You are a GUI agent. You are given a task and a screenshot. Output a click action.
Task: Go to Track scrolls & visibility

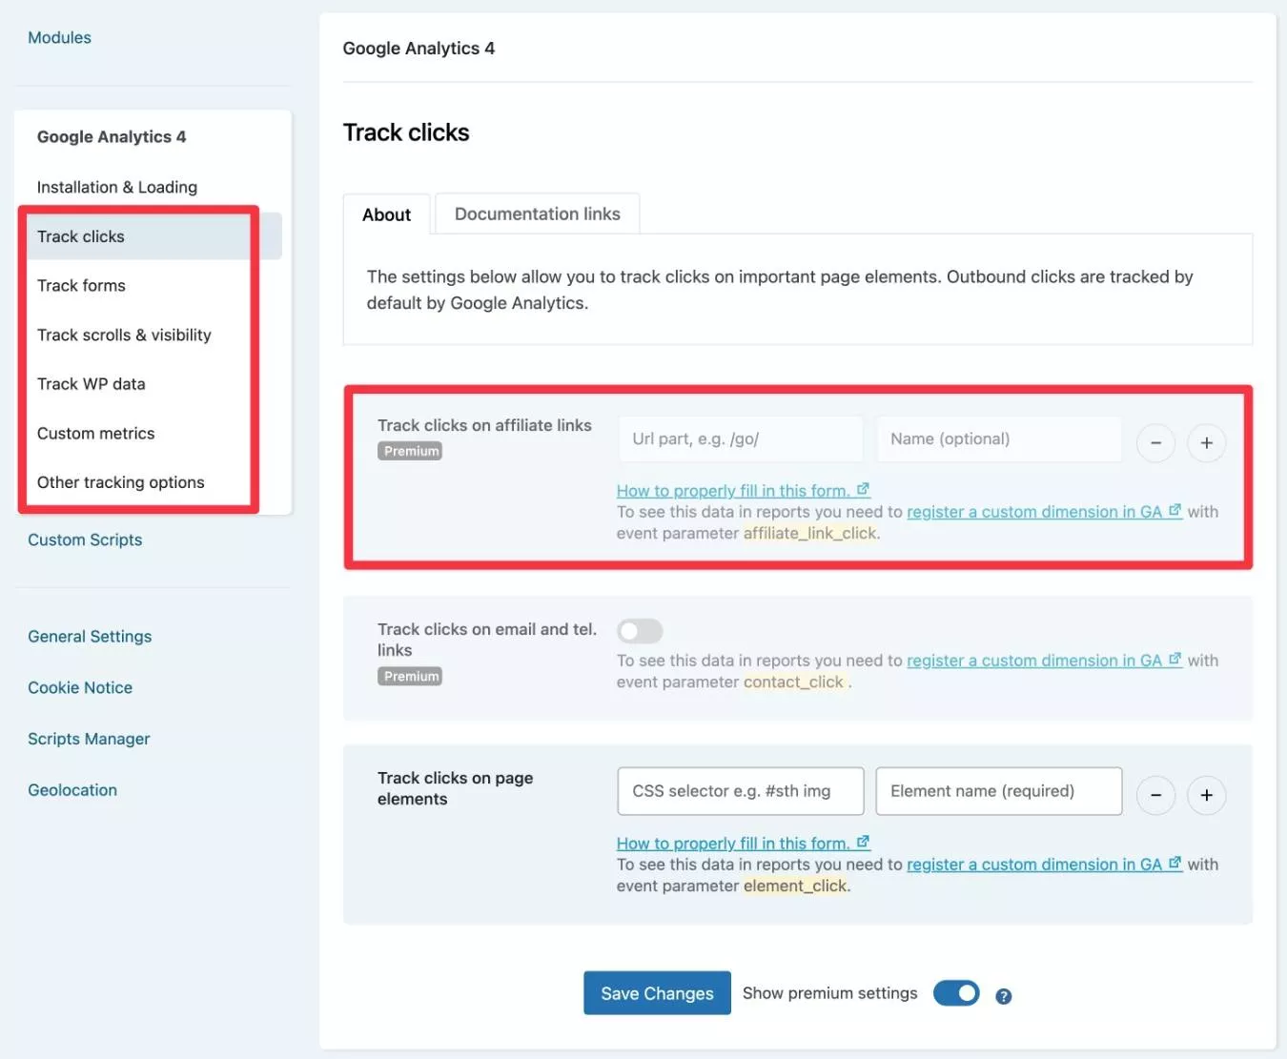124,336
